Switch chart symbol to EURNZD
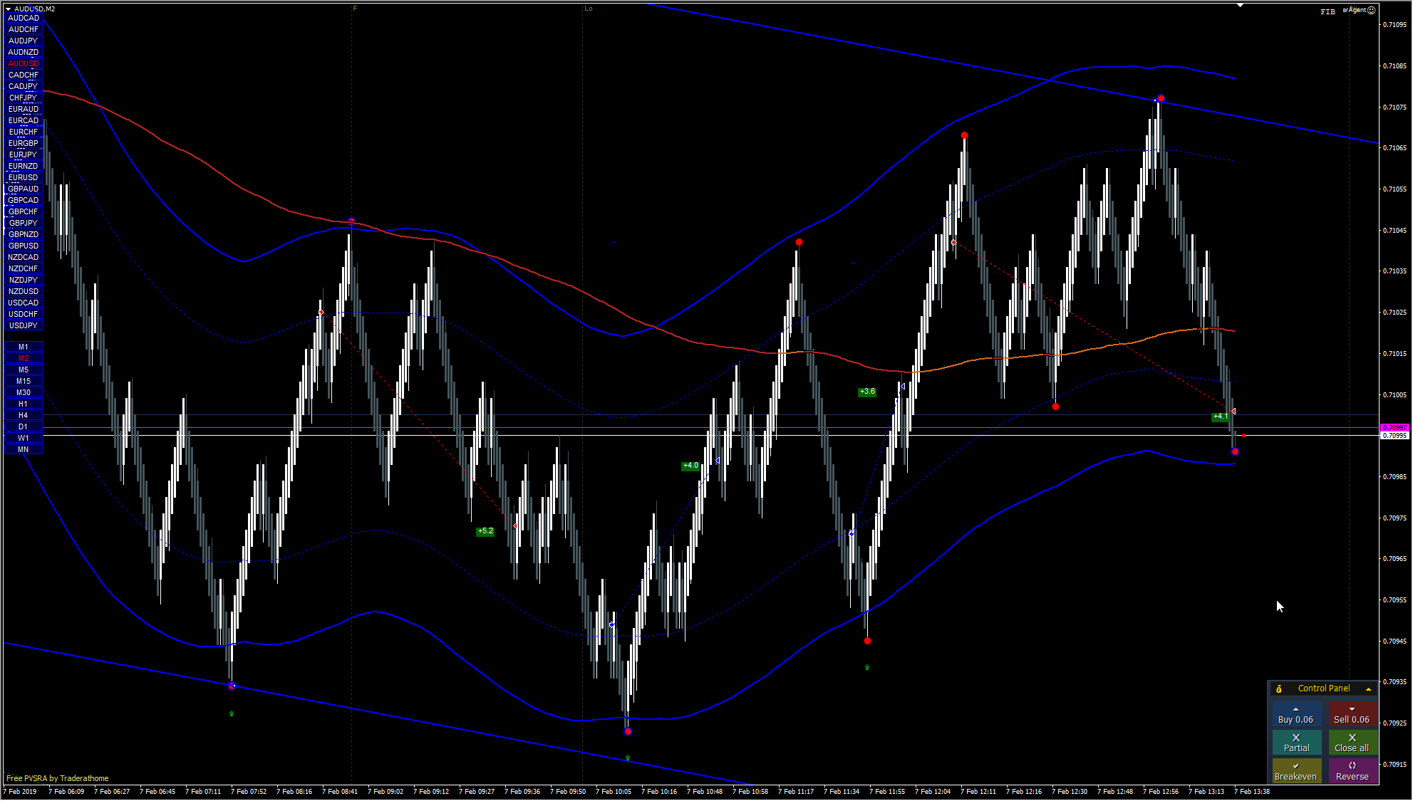 click(x=24, y=166)
